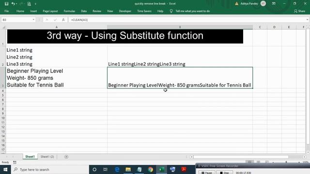This screenshot has height=174, width=310.
Task: Expand the Name Box dropdown arrow
Action: [x=33, y=19]
